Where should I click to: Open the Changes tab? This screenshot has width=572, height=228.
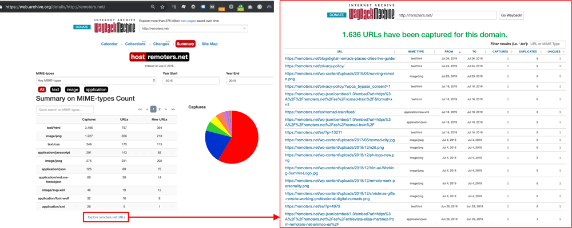(161, 44)
